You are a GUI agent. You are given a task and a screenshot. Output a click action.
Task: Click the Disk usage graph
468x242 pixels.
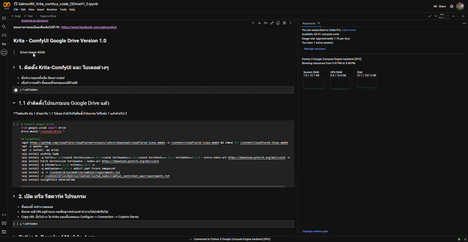point(367,83)
